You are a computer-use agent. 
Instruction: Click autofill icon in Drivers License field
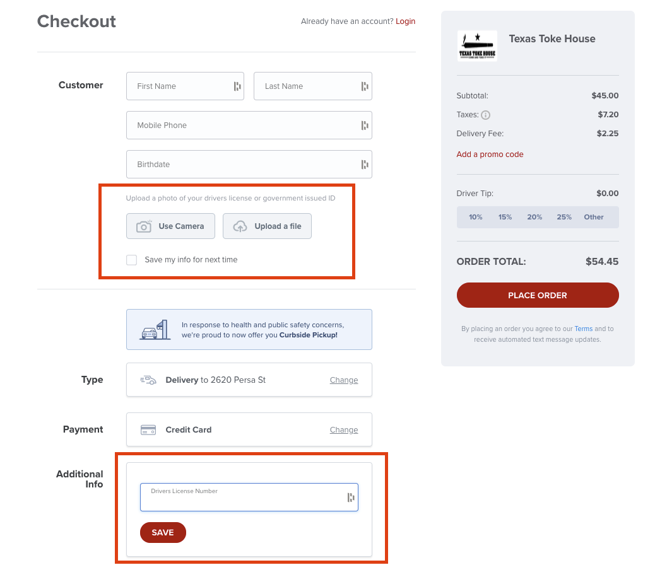pyautogui.click(x=350, y=498)
